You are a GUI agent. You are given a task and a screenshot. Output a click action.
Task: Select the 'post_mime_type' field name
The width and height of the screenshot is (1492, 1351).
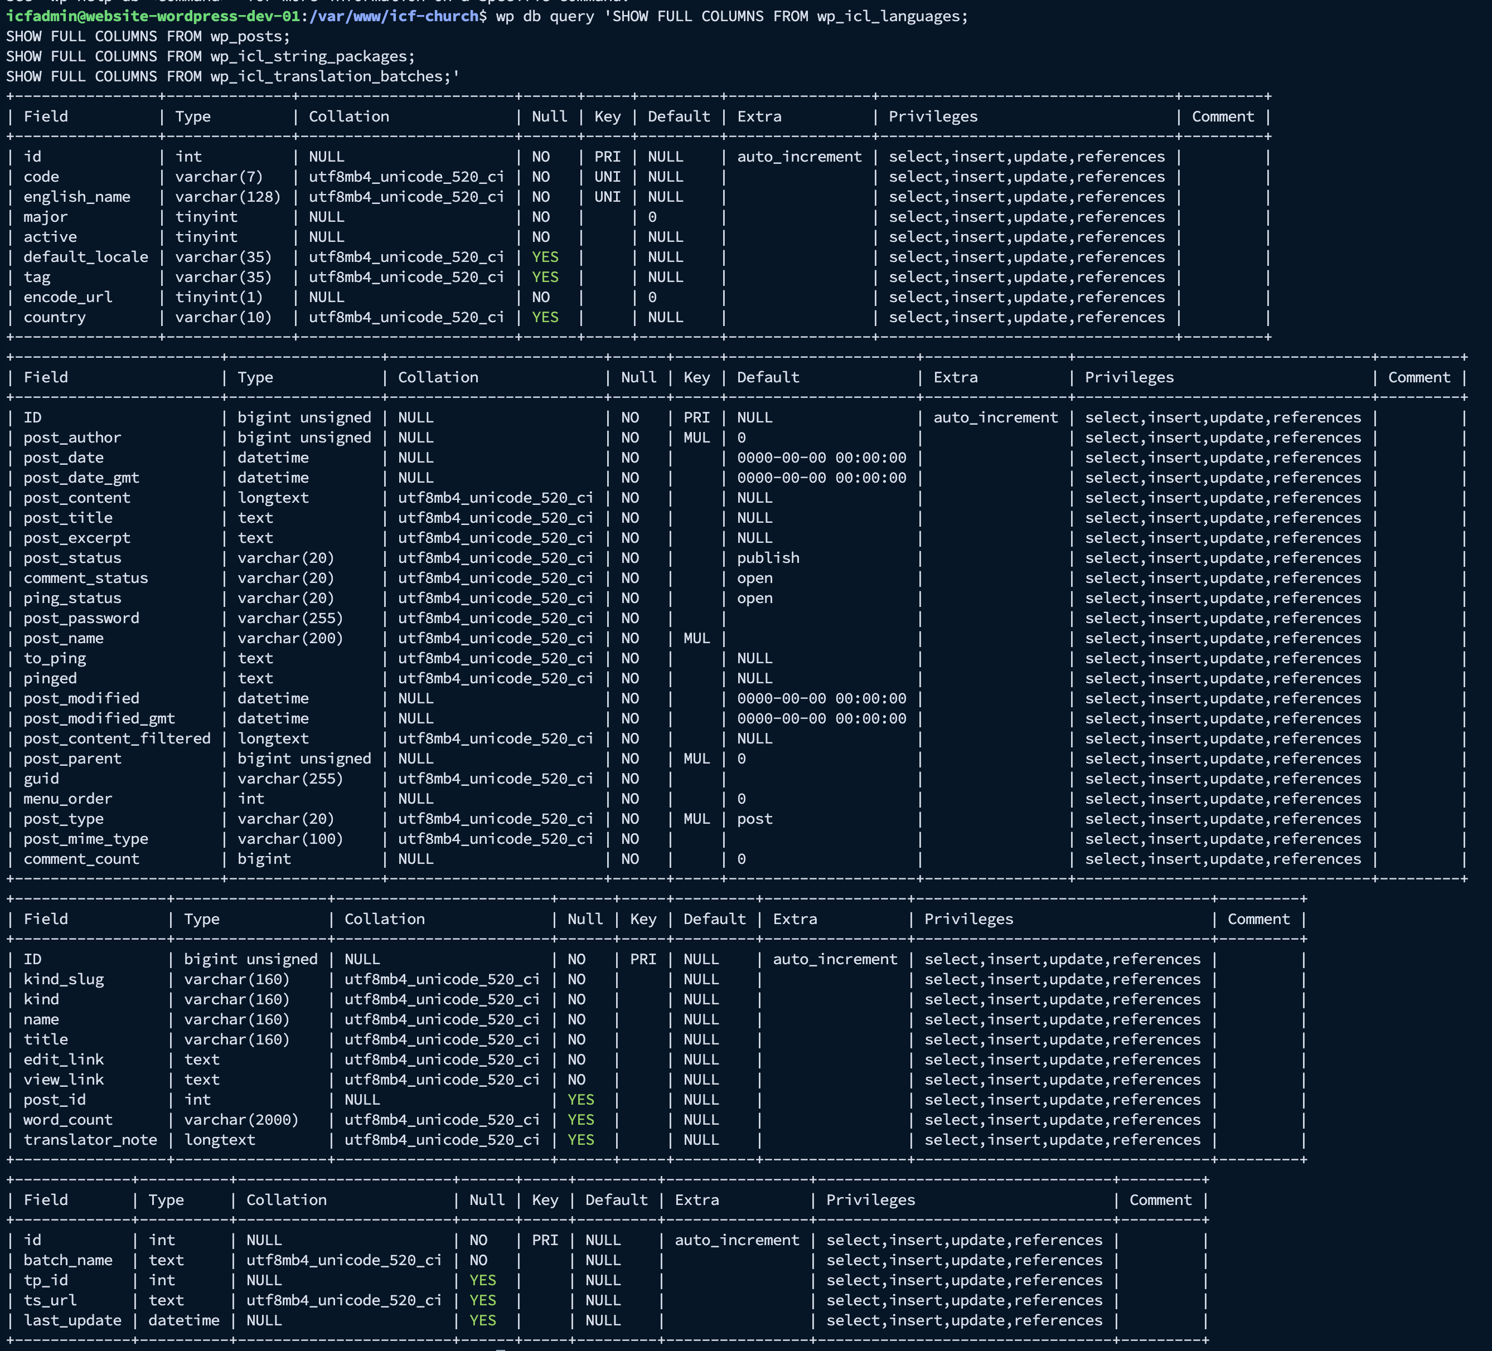[86, 839]
